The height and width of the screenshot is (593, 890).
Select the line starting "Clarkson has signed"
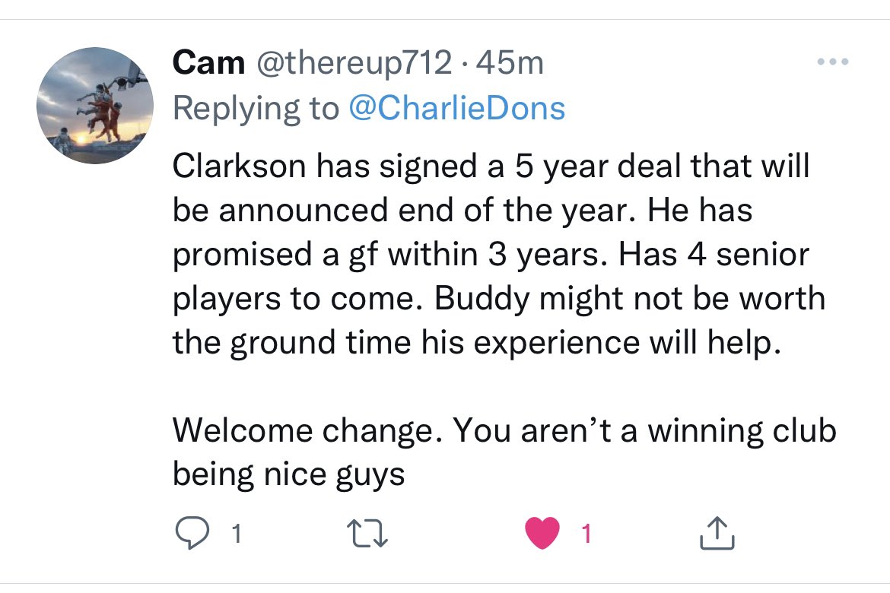point(491,166)
